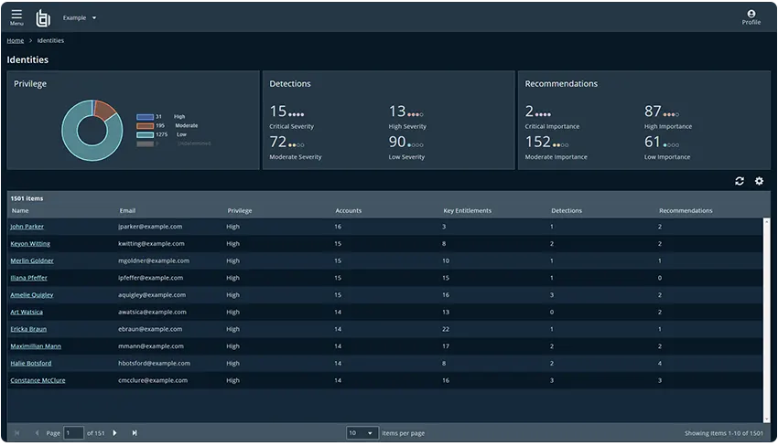
Task: Click the Privilege donut chart
Action: (x=92, y=131)
